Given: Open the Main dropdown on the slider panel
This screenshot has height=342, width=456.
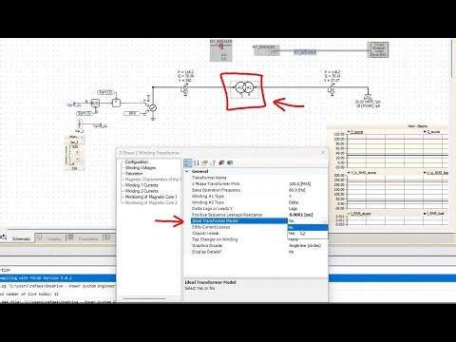Looking at the screenshot, I should coord(82,137).
